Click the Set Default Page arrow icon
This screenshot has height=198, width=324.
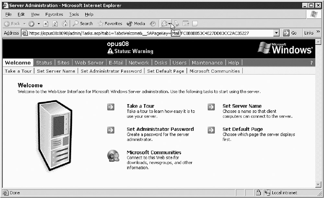211,130
